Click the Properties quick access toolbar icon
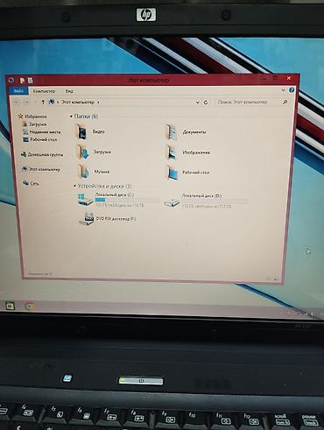Viewport: 324px width, 430px height. coord(22,81)
